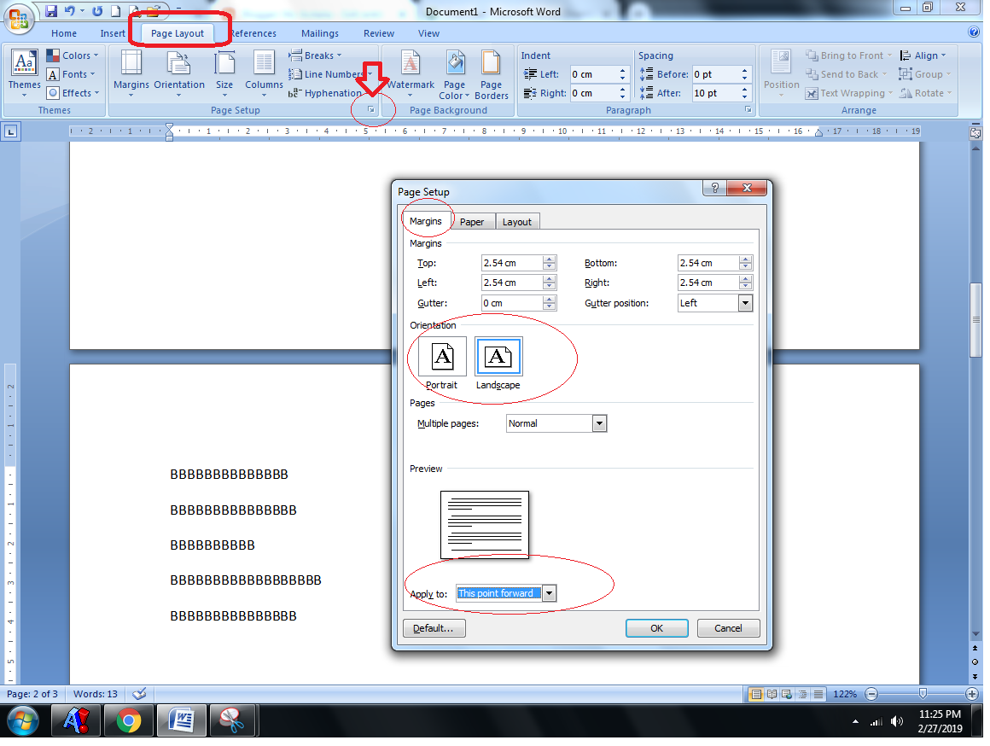Open theme Fonts dropdown
The image size is (990, 746).
[x=71, y=74]
